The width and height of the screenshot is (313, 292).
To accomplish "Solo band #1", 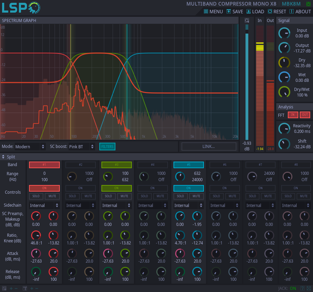I will pos(36,196).
